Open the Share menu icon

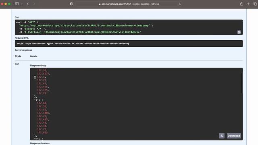241,4
